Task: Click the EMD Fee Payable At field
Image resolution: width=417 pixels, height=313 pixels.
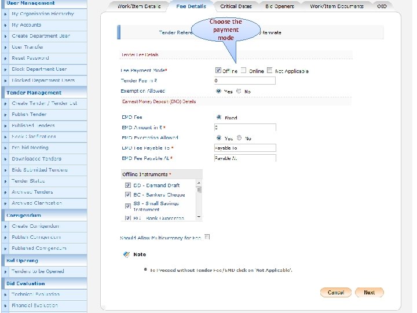Action: pos(245,158)
